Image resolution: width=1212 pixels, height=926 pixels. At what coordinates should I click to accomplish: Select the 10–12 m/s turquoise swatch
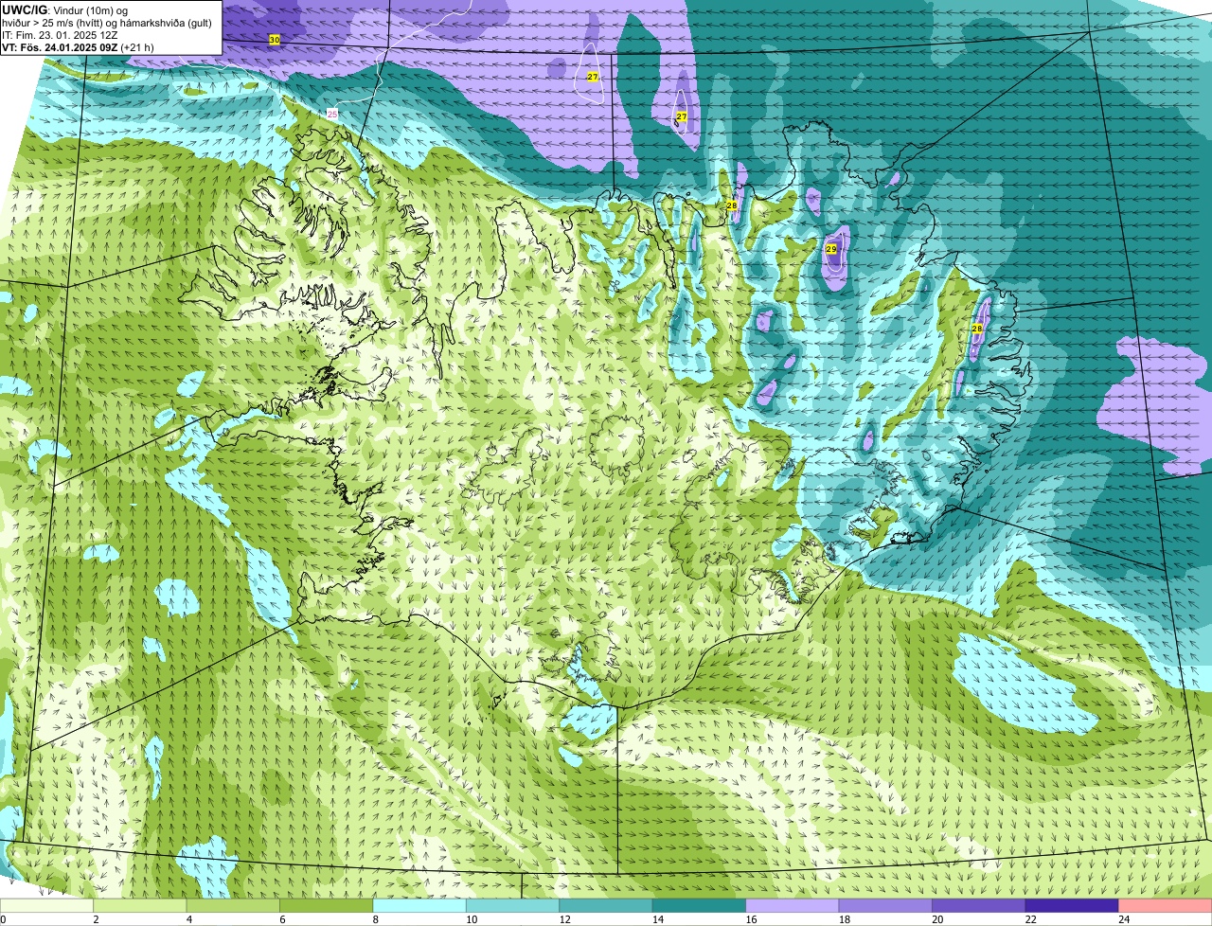[512, 905]
